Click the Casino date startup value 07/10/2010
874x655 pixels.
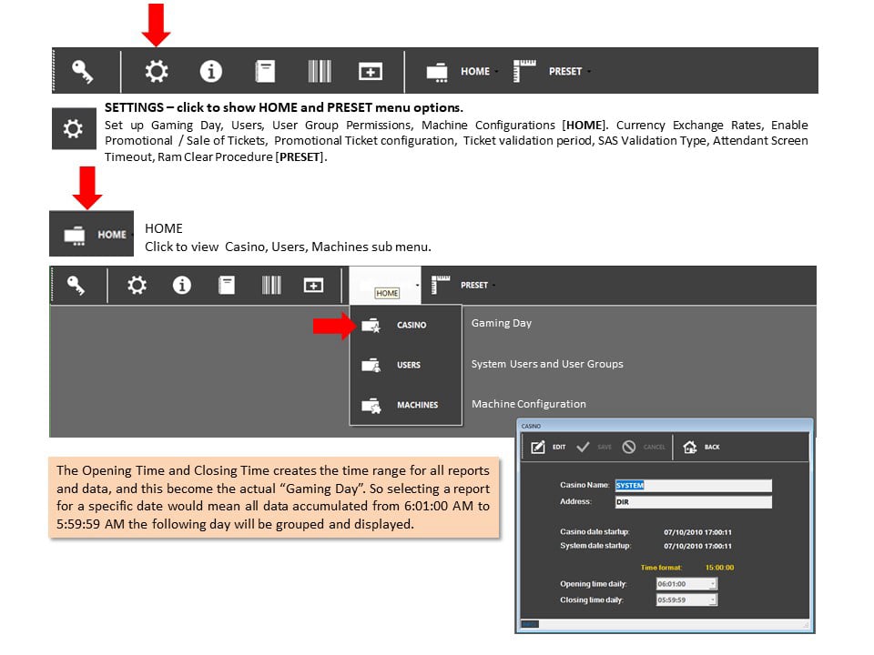(697, 532)
